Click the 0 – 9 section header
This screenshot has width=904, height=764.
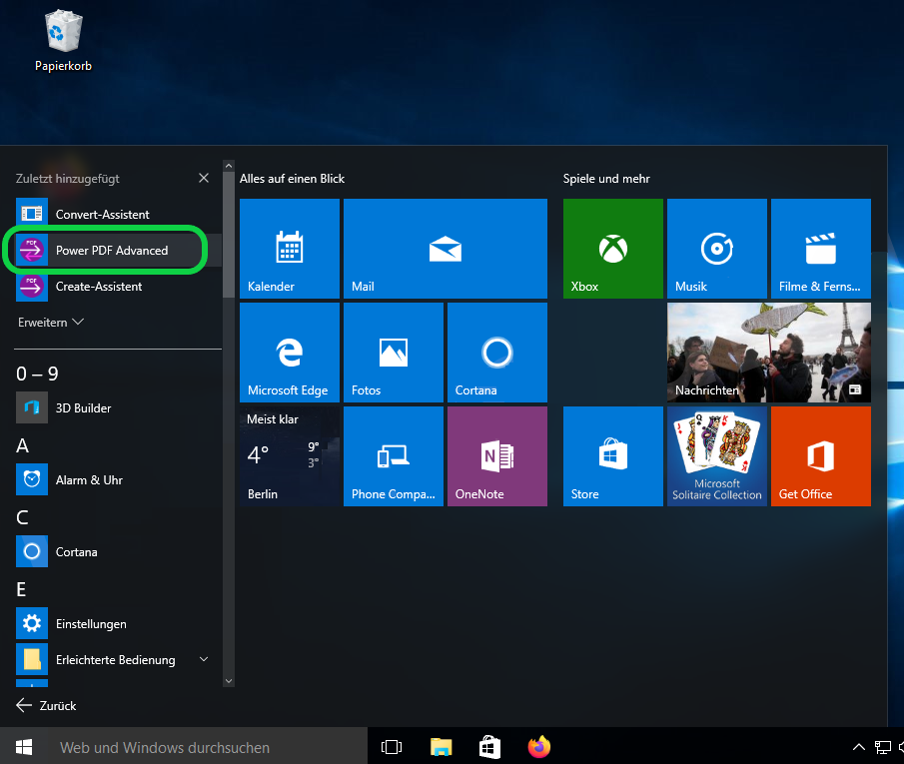point(38,374)
